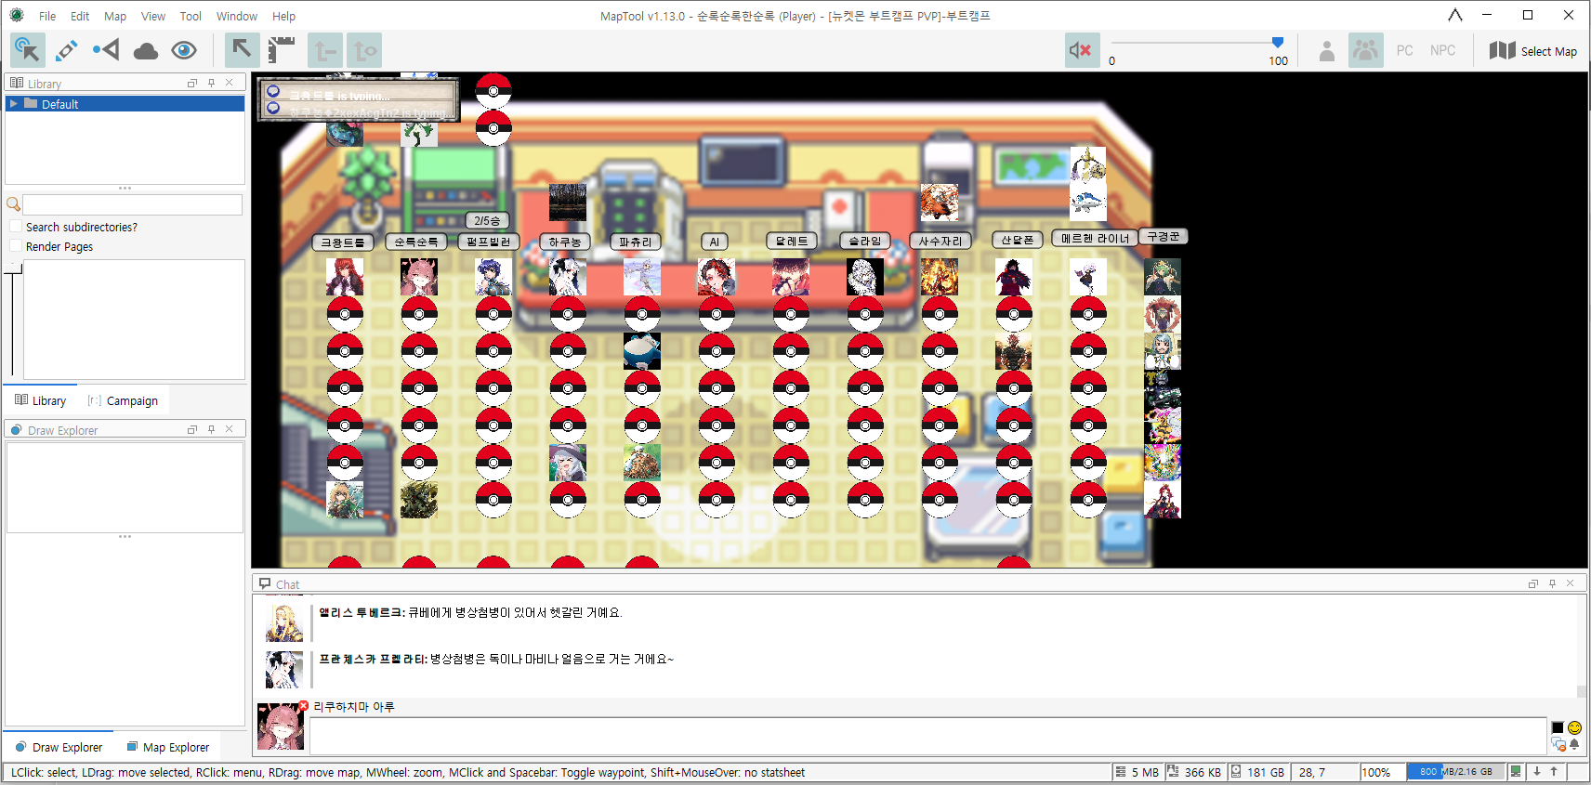Toggle the mute audio button
Viewport: 1591px width, 785px height.
coord(1081,50)
